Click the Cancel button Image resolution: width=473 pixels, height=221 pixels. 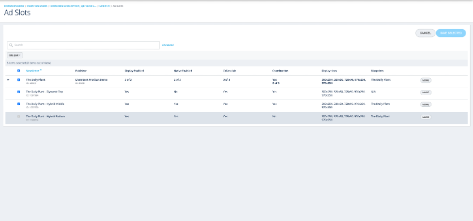424,33
